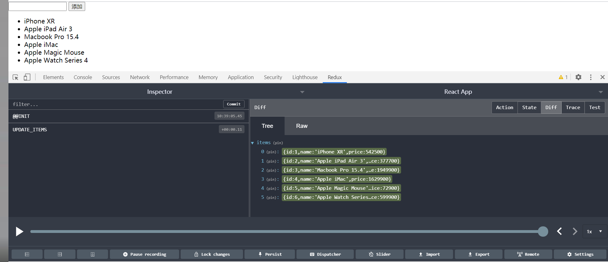Click the Apple Magic Mouse diff value
Image resolution: width=608 pixels, height=262 pixels.
point(341,188)
